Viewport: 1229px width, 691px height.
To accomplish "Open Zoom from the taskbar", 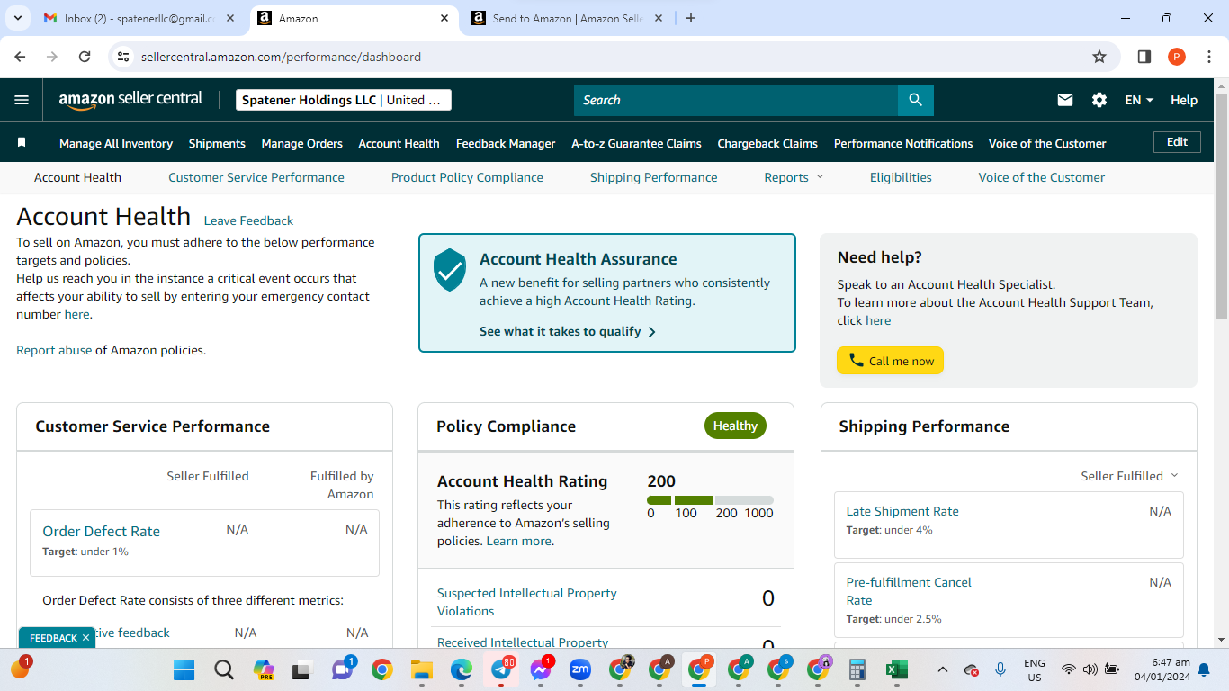I will pyautogui.click(x=580, y=669).
